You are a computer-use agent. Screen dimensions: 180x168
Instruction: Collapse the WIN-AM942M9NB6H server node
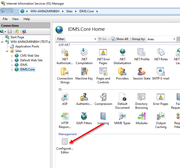(2, 42)
